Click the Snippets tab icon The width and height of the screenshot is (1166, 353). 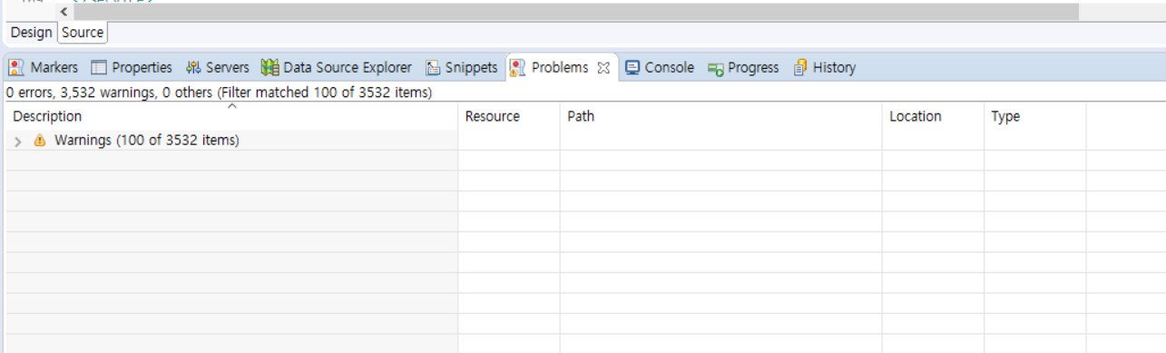[x=433, y=67]
